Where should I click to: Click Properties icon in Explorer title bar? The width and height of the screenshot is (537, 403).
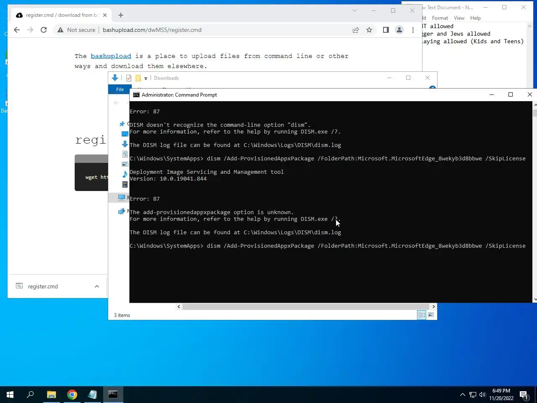click(x=129, y=78)
